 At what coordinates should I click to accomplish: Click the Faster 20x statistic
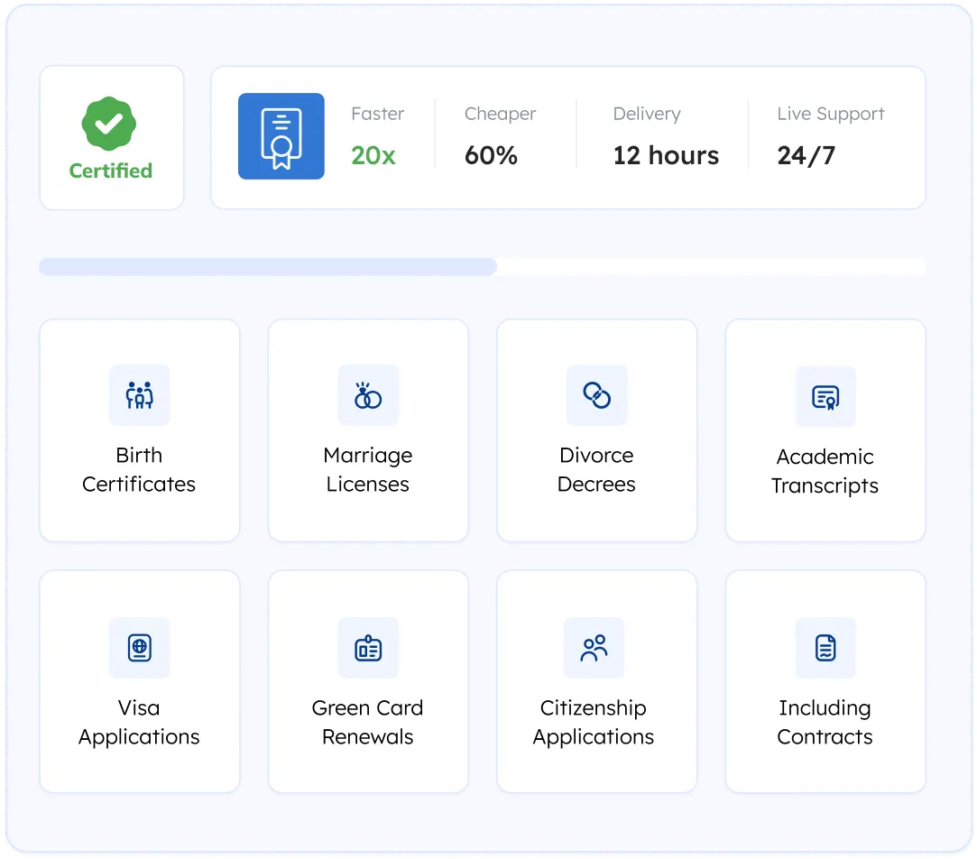click(377, 136)
